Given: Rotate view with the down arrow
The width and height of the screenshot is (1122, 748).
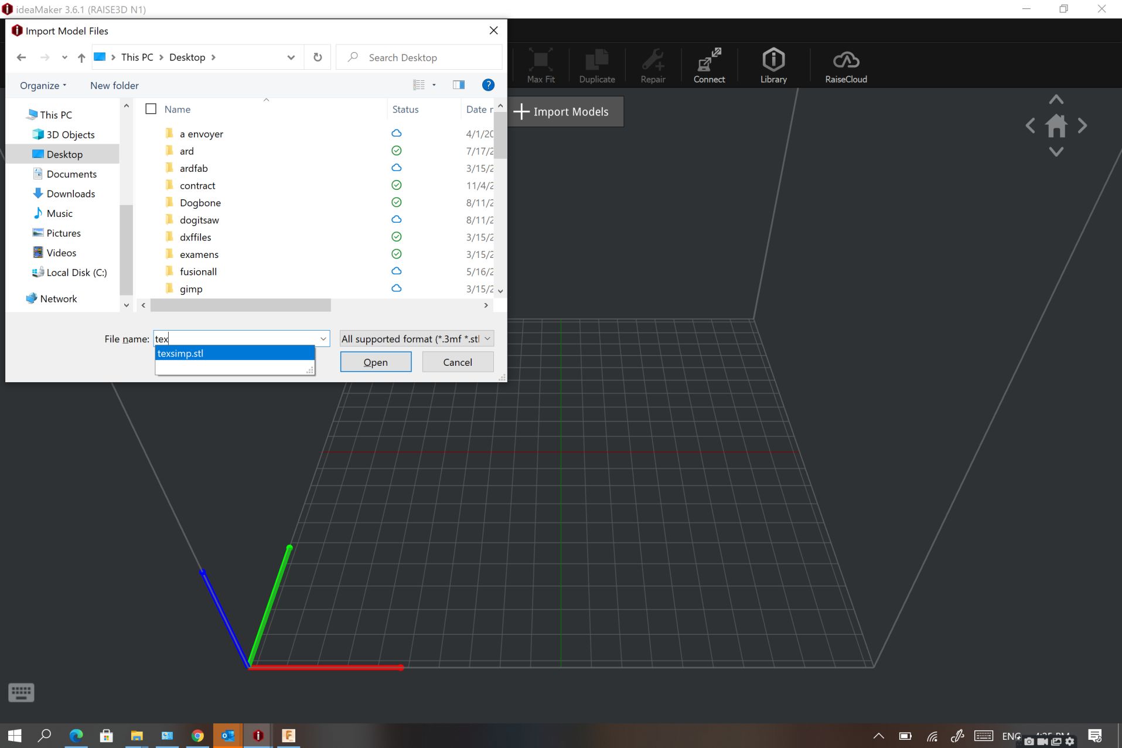Looking at the screenshot, I should coord(1056,152).
